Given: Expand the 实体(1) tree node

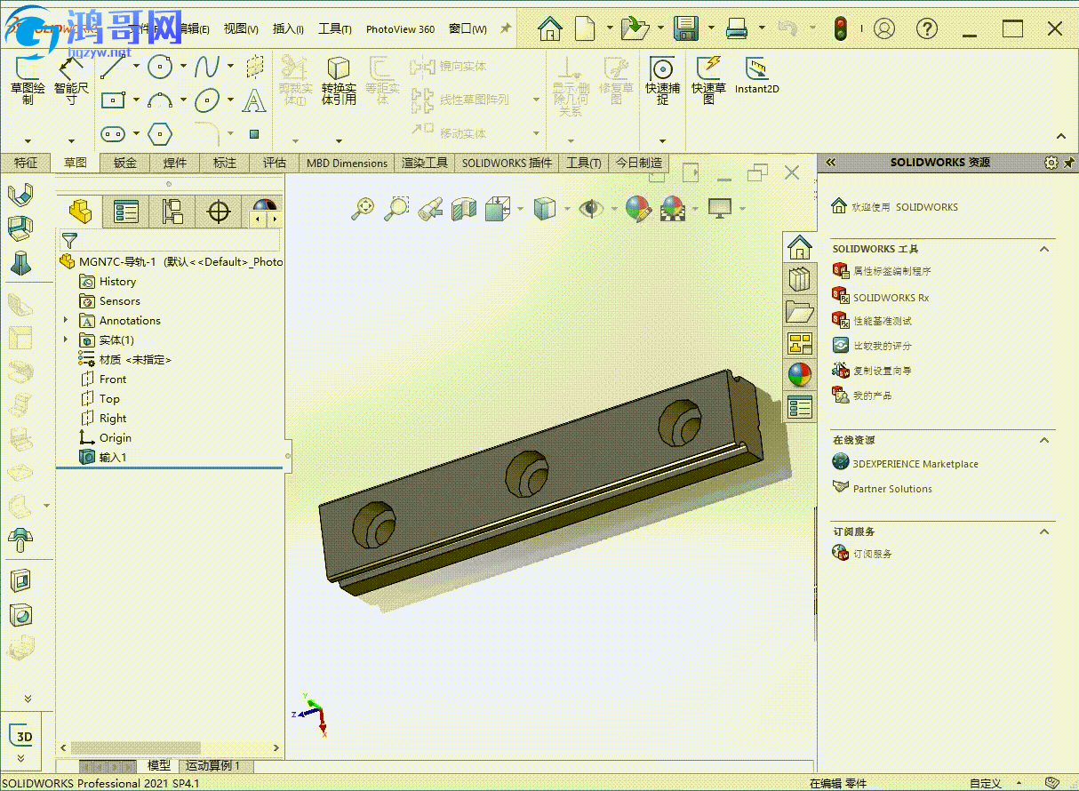Looking at the screenshot, I should (x=66, y=340).
